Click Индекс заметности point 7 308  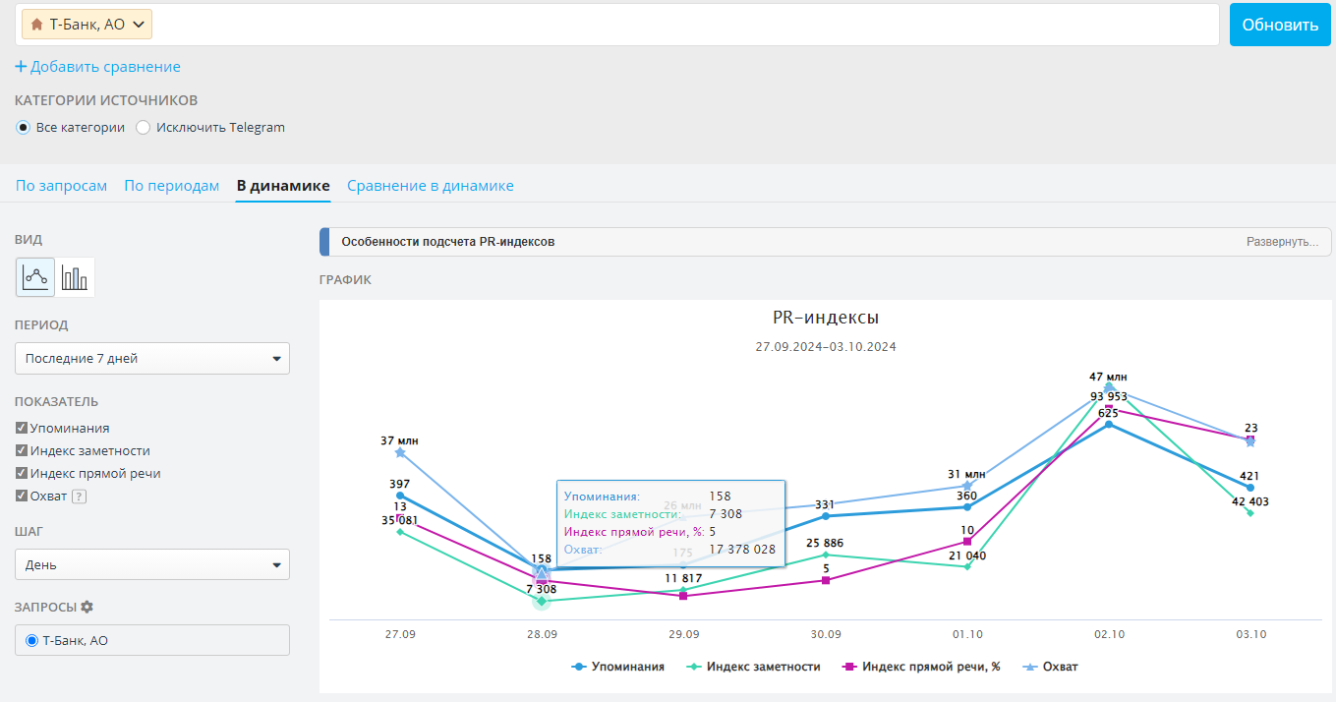point(542,601)
